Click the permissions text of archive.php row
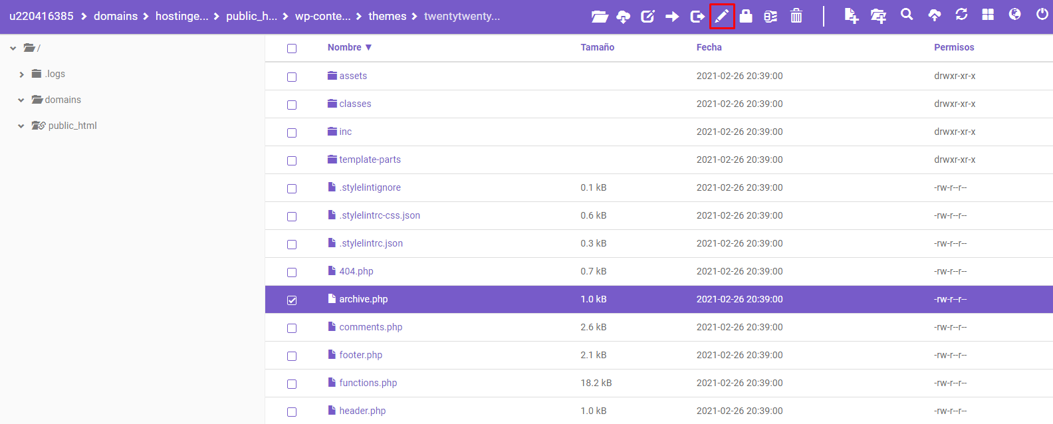Viewport: 1053px width, 424px height. (x=951, y=299)
